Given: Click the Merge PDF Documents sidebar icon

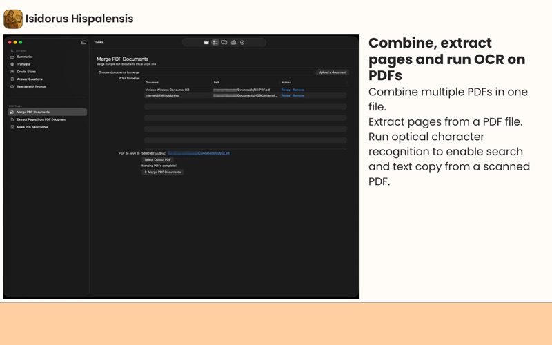Looking at the screenshot, I should tap(12, 112).
